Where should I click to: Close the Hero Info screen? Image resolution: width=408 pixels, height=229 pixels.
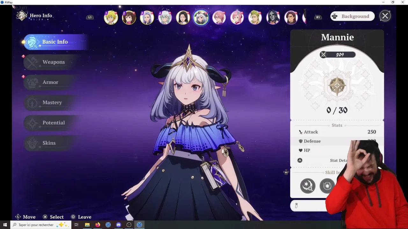pyautogui.click(x=385, y=16)
